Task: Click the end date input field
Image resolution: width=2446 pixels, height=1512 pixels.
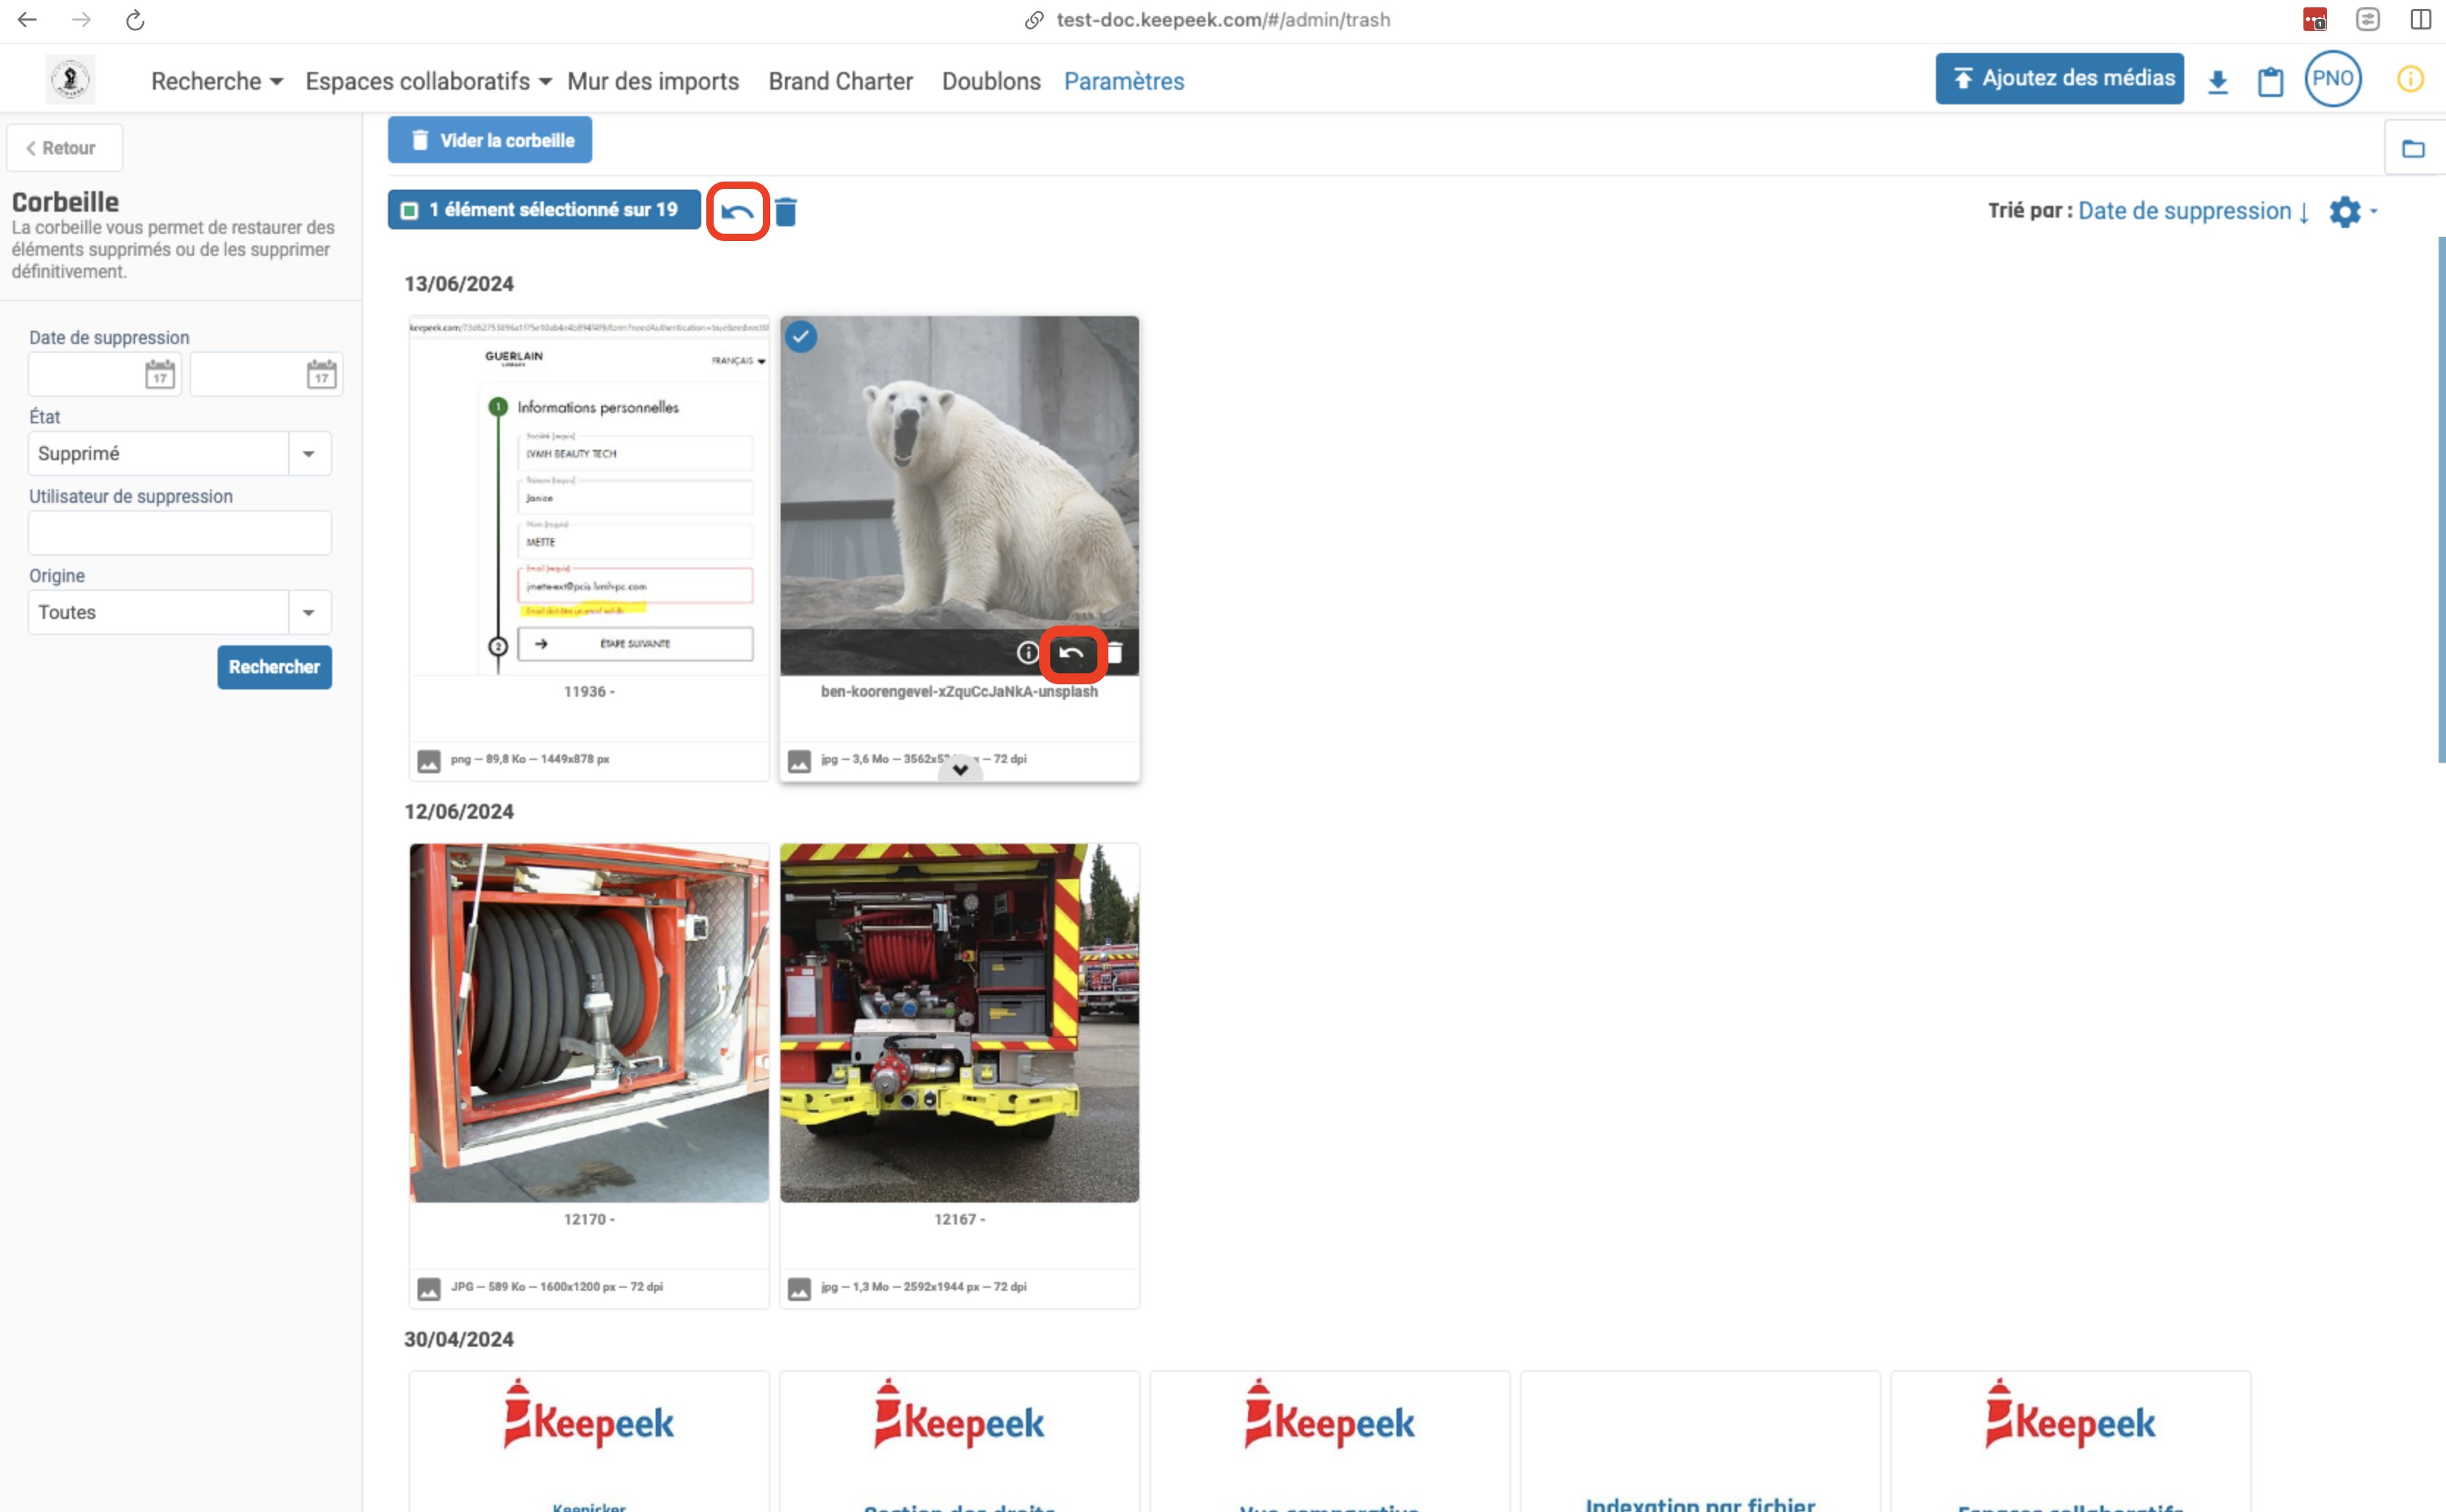Action: 267,374
